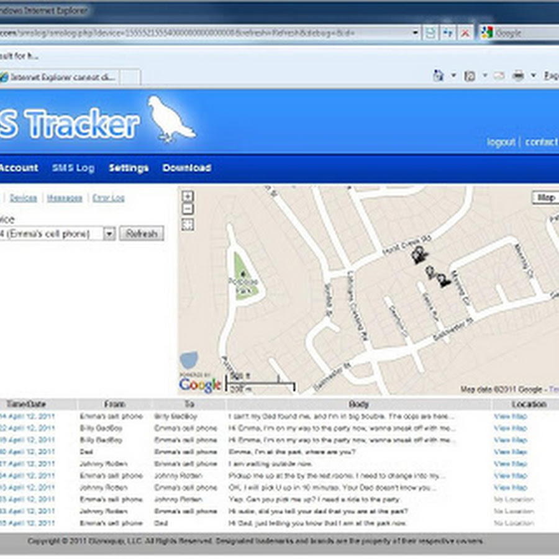Click the 'S Tracker' site title logo
The height and width of the screenshot is (559, 559).
click(x=70, y=124)
